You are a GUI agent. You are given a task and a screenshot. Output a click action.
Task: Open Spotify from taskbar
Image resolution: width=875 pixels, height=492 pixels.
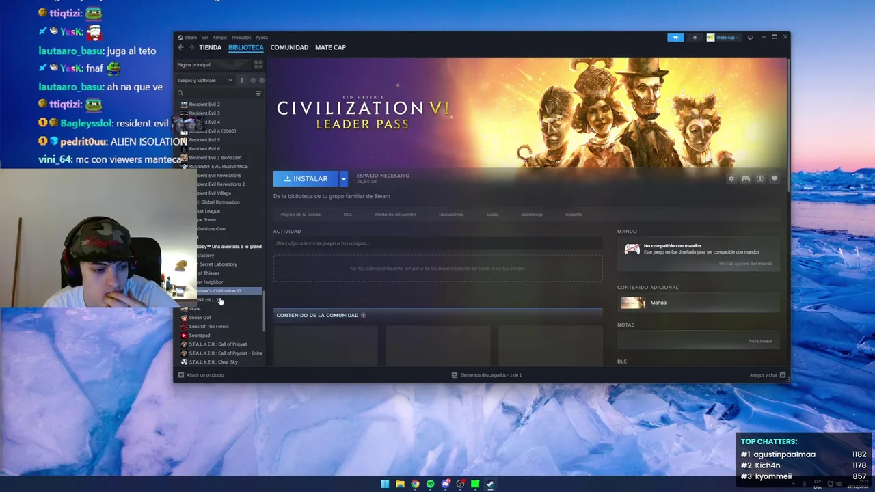430,484
